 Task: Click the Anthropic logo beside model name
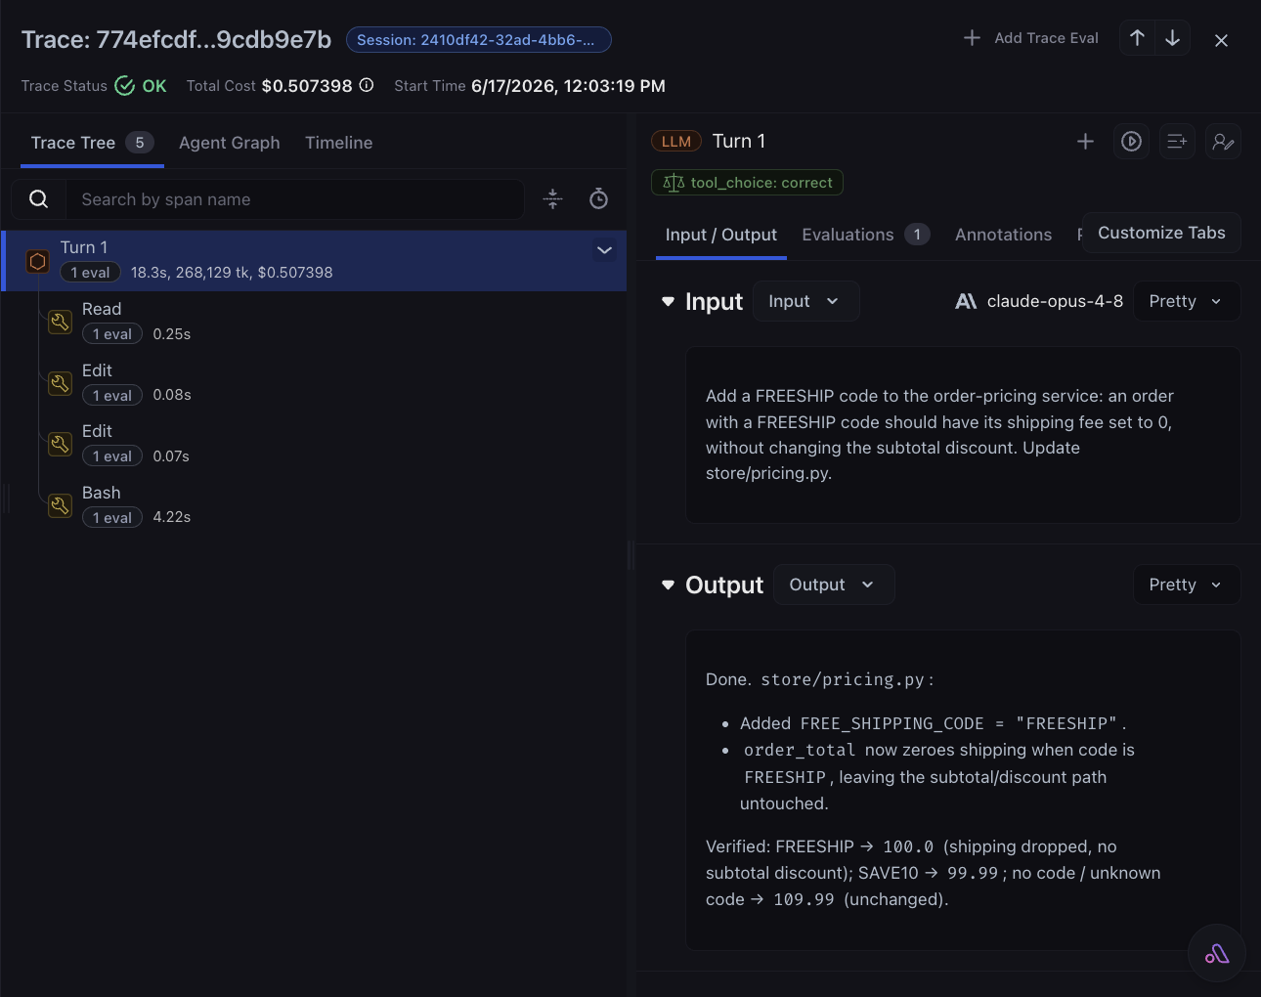click(x=966, y=301)
